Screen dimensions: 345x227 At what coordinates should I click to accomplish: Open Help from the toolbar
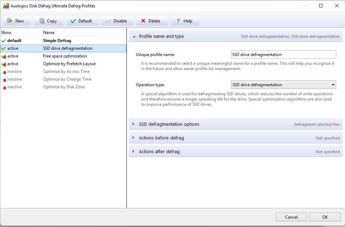point(185,21)
